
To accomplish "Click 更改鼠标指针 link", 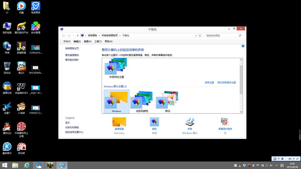I will click(x=72, y=60).
